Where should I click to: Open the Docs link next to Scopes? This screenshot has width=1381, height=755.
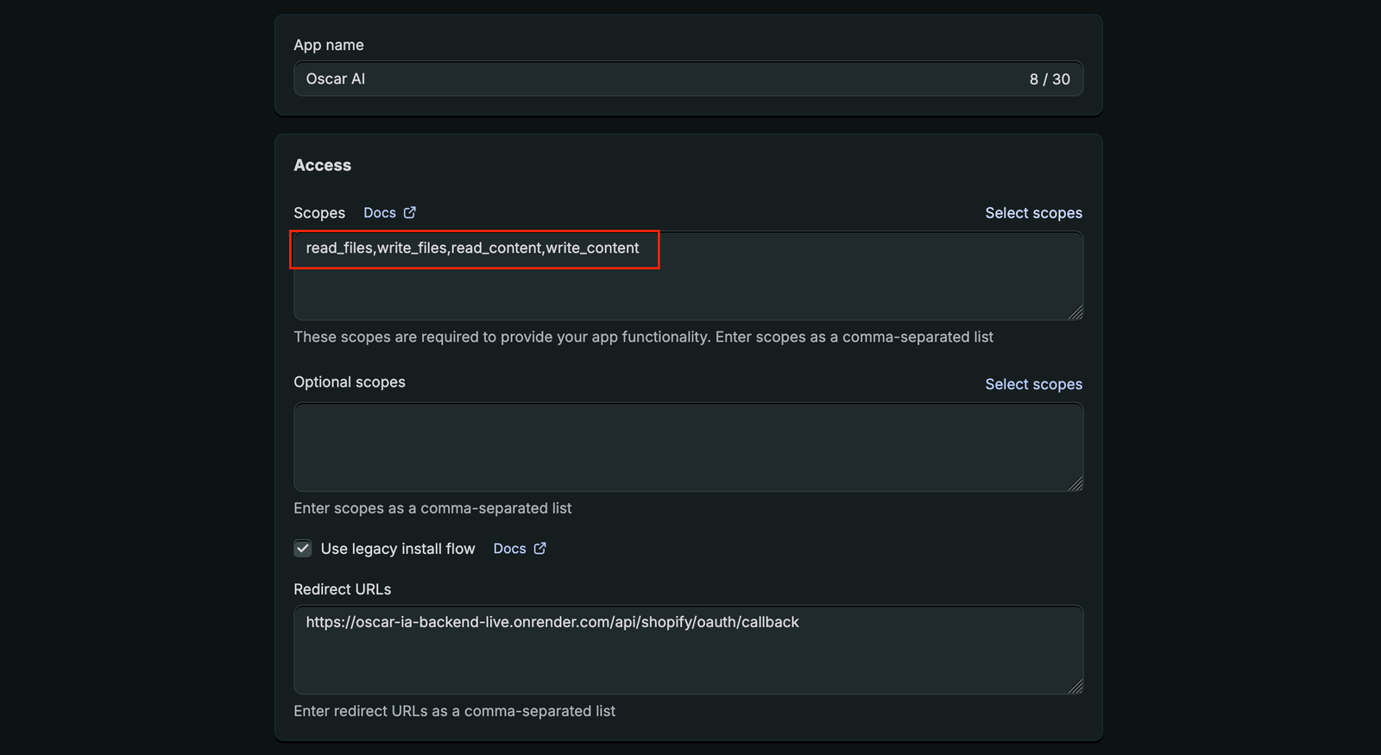pyautogui.click(x=379, y=213)
